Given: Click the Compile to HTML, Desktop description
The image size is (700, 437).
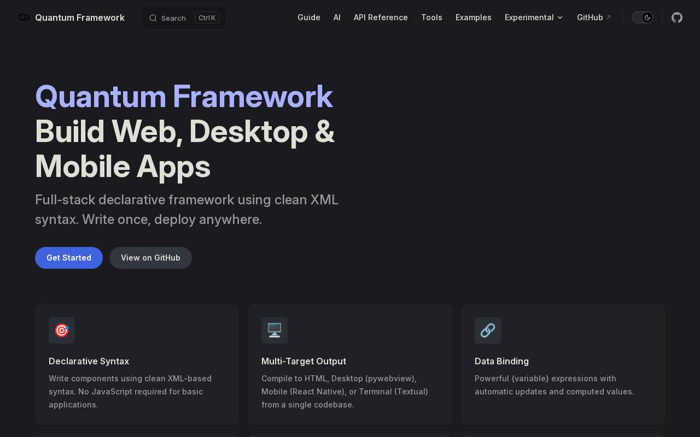Looking at the screenshot, I should click(x=345, y=392).
